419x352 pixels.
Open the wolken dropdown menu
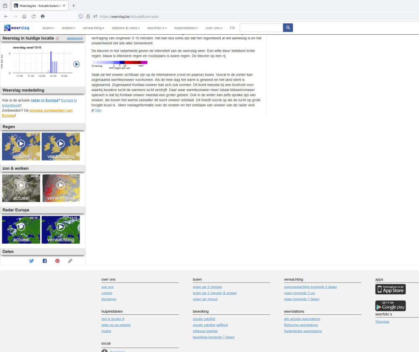pyautogui.click(x=68, y=28)
